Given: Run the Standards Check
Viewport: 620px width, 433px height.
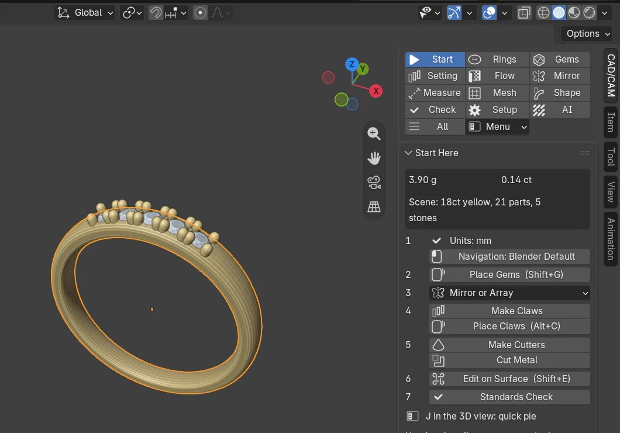Looking at the screenshot, I should [509, 397].
